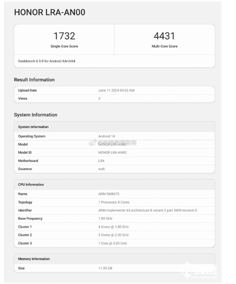Viewport: 236px width, 284px height.
Task: Click the Topology label
Action: 25,202
